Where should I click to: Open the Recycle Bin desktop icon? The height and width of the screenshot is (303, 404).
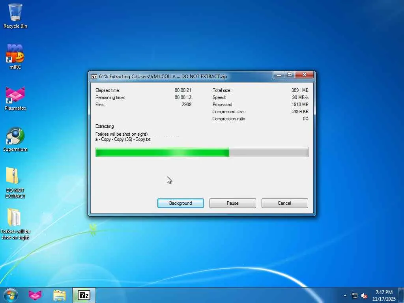(x=15, y=15)
